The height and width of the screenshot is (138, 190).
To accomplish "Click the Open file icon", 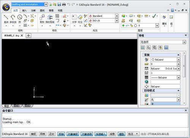I will pyautogui.click(x=55, y=5).
